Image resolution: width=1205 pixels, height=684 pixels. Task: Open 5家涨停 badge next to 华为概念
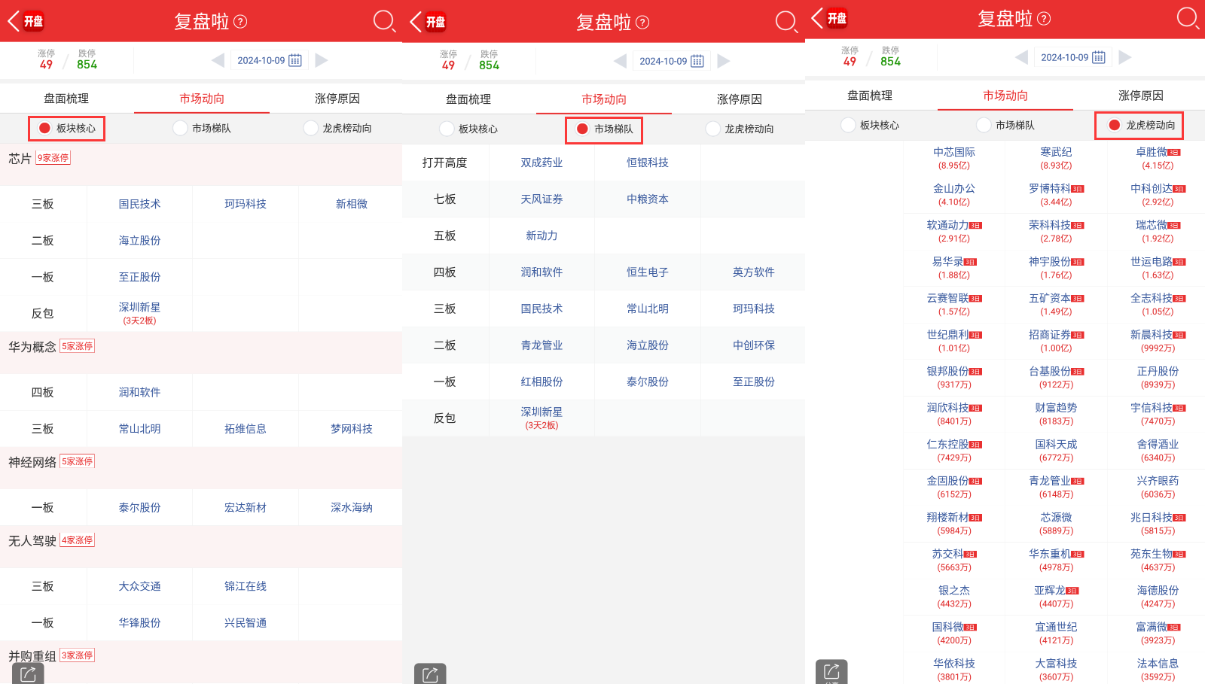click(78, 346)
